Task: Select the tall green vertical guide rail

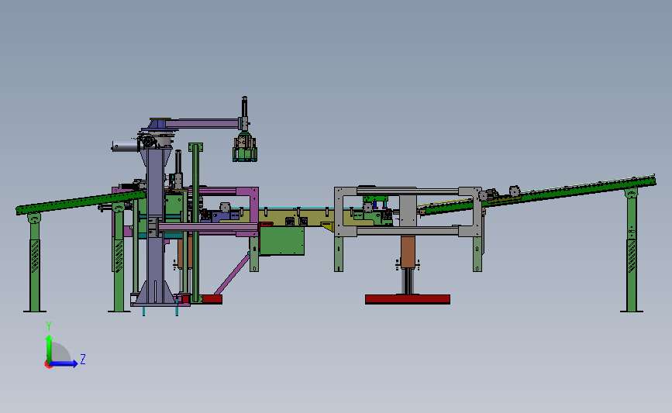Action: (x=196, y=223)
